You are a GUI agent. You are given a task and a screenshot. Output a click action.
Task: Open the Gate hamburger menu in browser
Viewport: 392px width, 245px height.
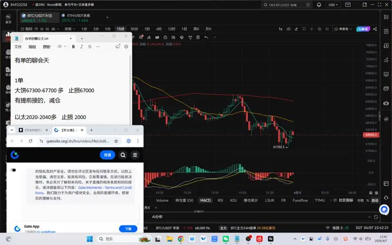pyautogui.click(x=135, y=155)
